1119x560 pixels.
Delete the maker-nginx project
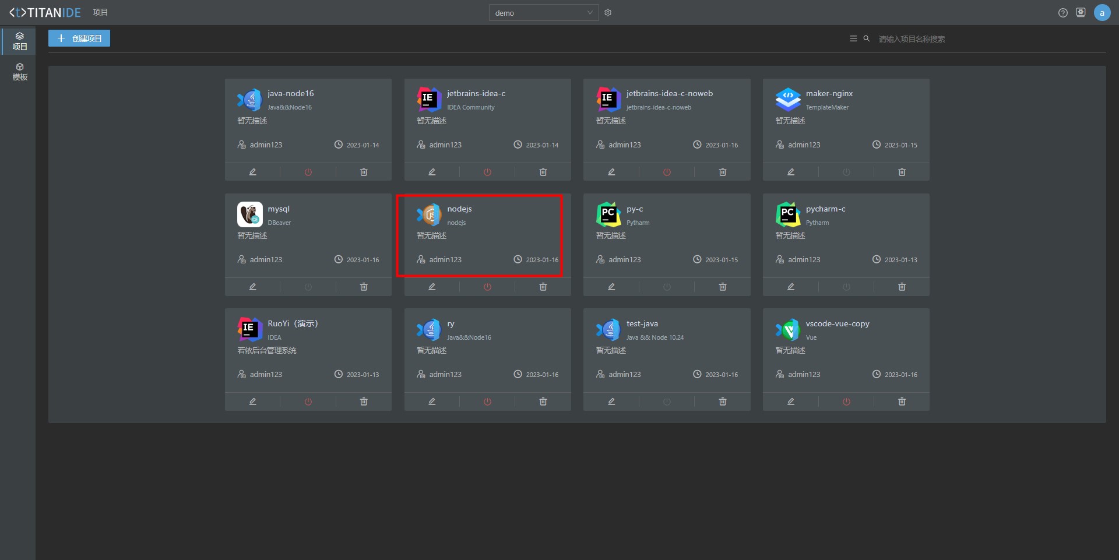point(902,172)
